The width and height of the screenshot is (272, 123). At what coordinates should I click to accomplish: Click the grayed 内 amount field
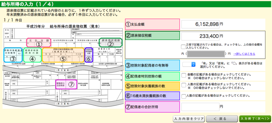pyautogui.click(x=205, y=54)
